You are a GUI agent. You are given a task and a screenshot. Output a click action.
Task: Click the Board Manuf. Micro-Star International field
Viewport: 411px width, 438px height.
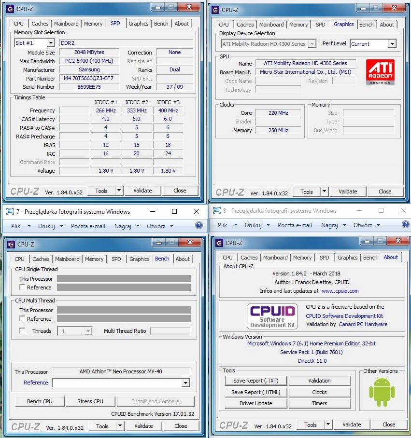[306, 72]
